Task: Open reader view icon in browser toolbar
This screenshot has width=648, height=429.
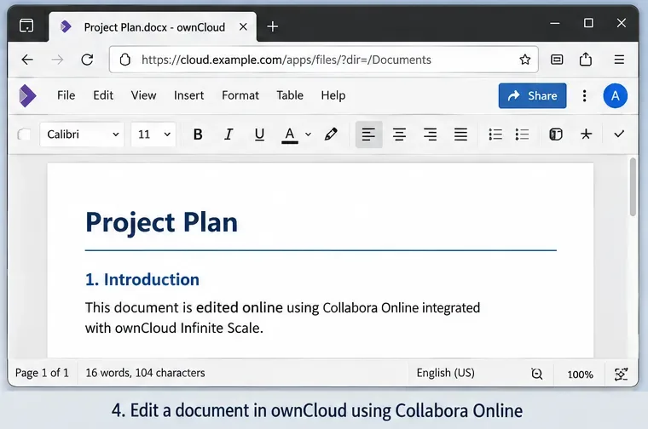Action: coord(557,60)
